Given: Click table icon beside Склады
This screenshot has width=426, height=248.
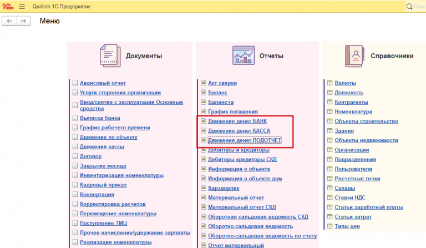Looking at the screenshot, I should 330,188.
